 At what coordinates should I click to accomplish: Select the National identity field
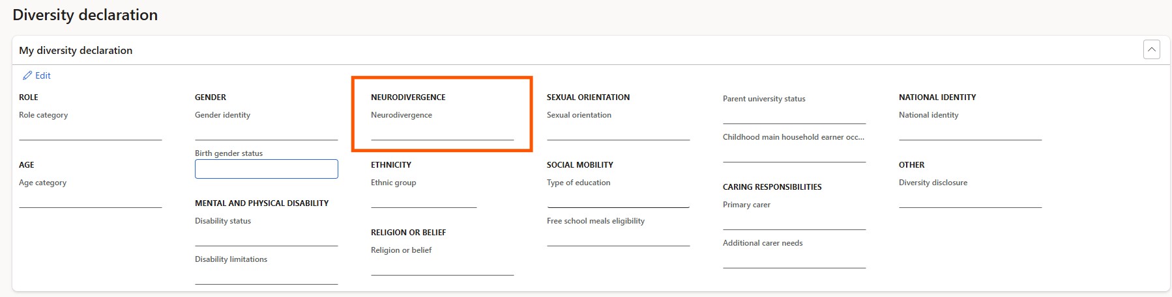point(970,131)
